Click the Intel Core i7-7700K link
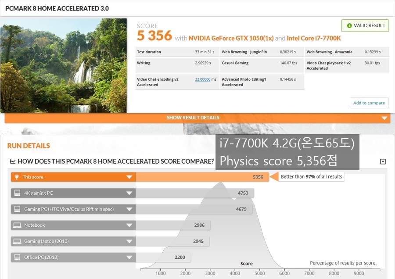Screen dimensions: 395x279 [314, 38]
